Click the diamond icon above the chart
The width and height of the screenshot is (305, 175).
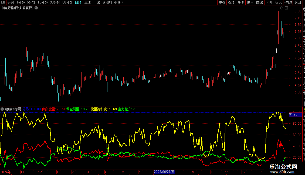tap(281, 8)
